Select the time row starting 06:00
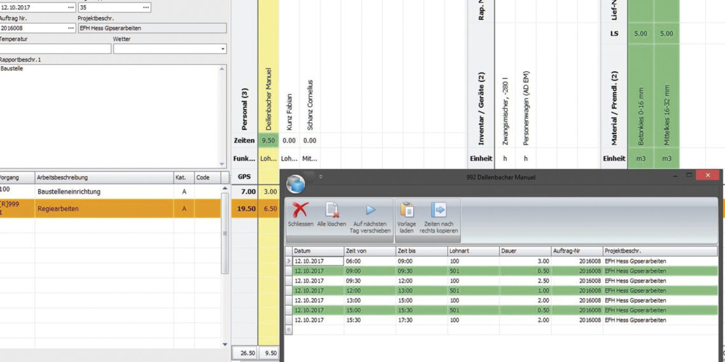The image size is (725, 362). click(505, 261)
